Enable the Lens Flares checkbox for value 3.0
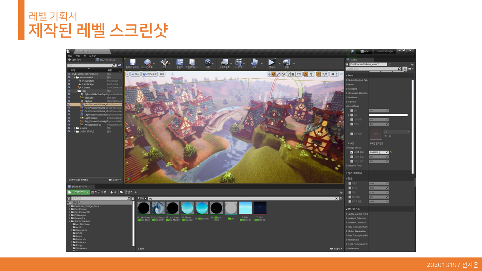Image resolution: width=482 pixels, height=271 pixels. tap(352, 120)
